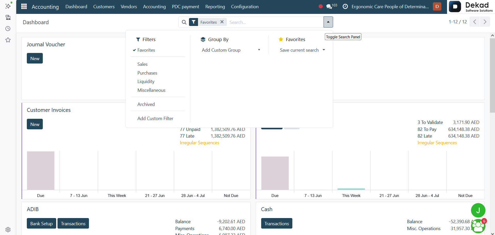Collapse the search options panel toggle
This screenshot has height=235, width=495.
click(328, 22)
